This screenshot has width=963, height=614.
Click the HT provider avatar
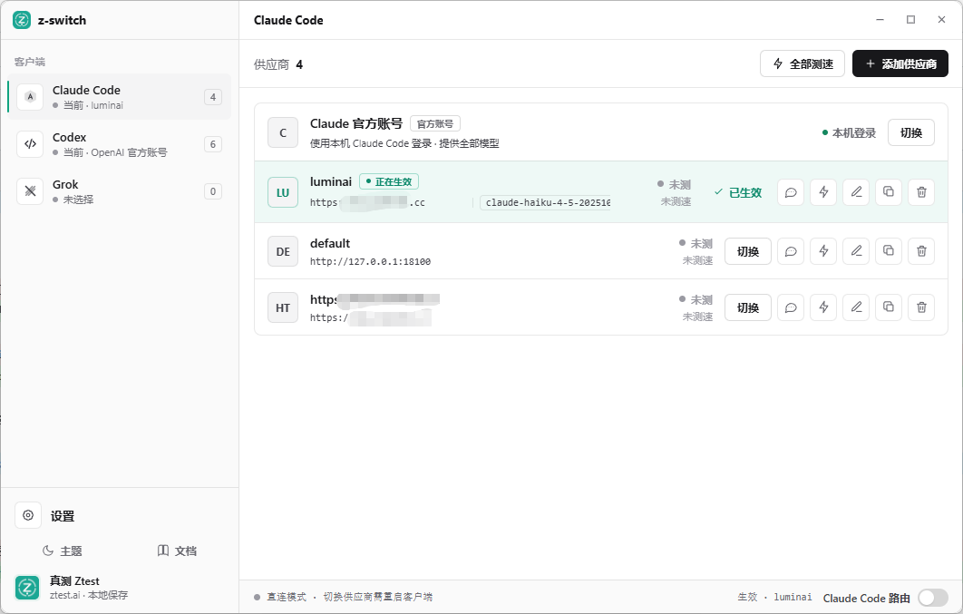283,307
